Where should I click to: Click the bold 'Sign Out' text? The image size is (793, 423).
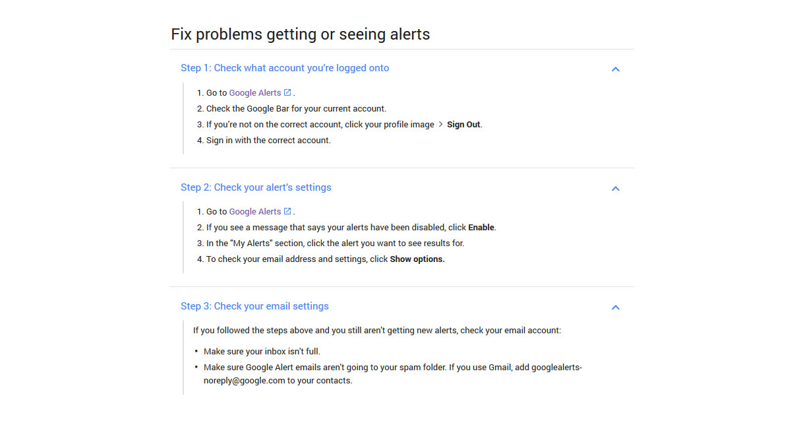pos(463,125)
